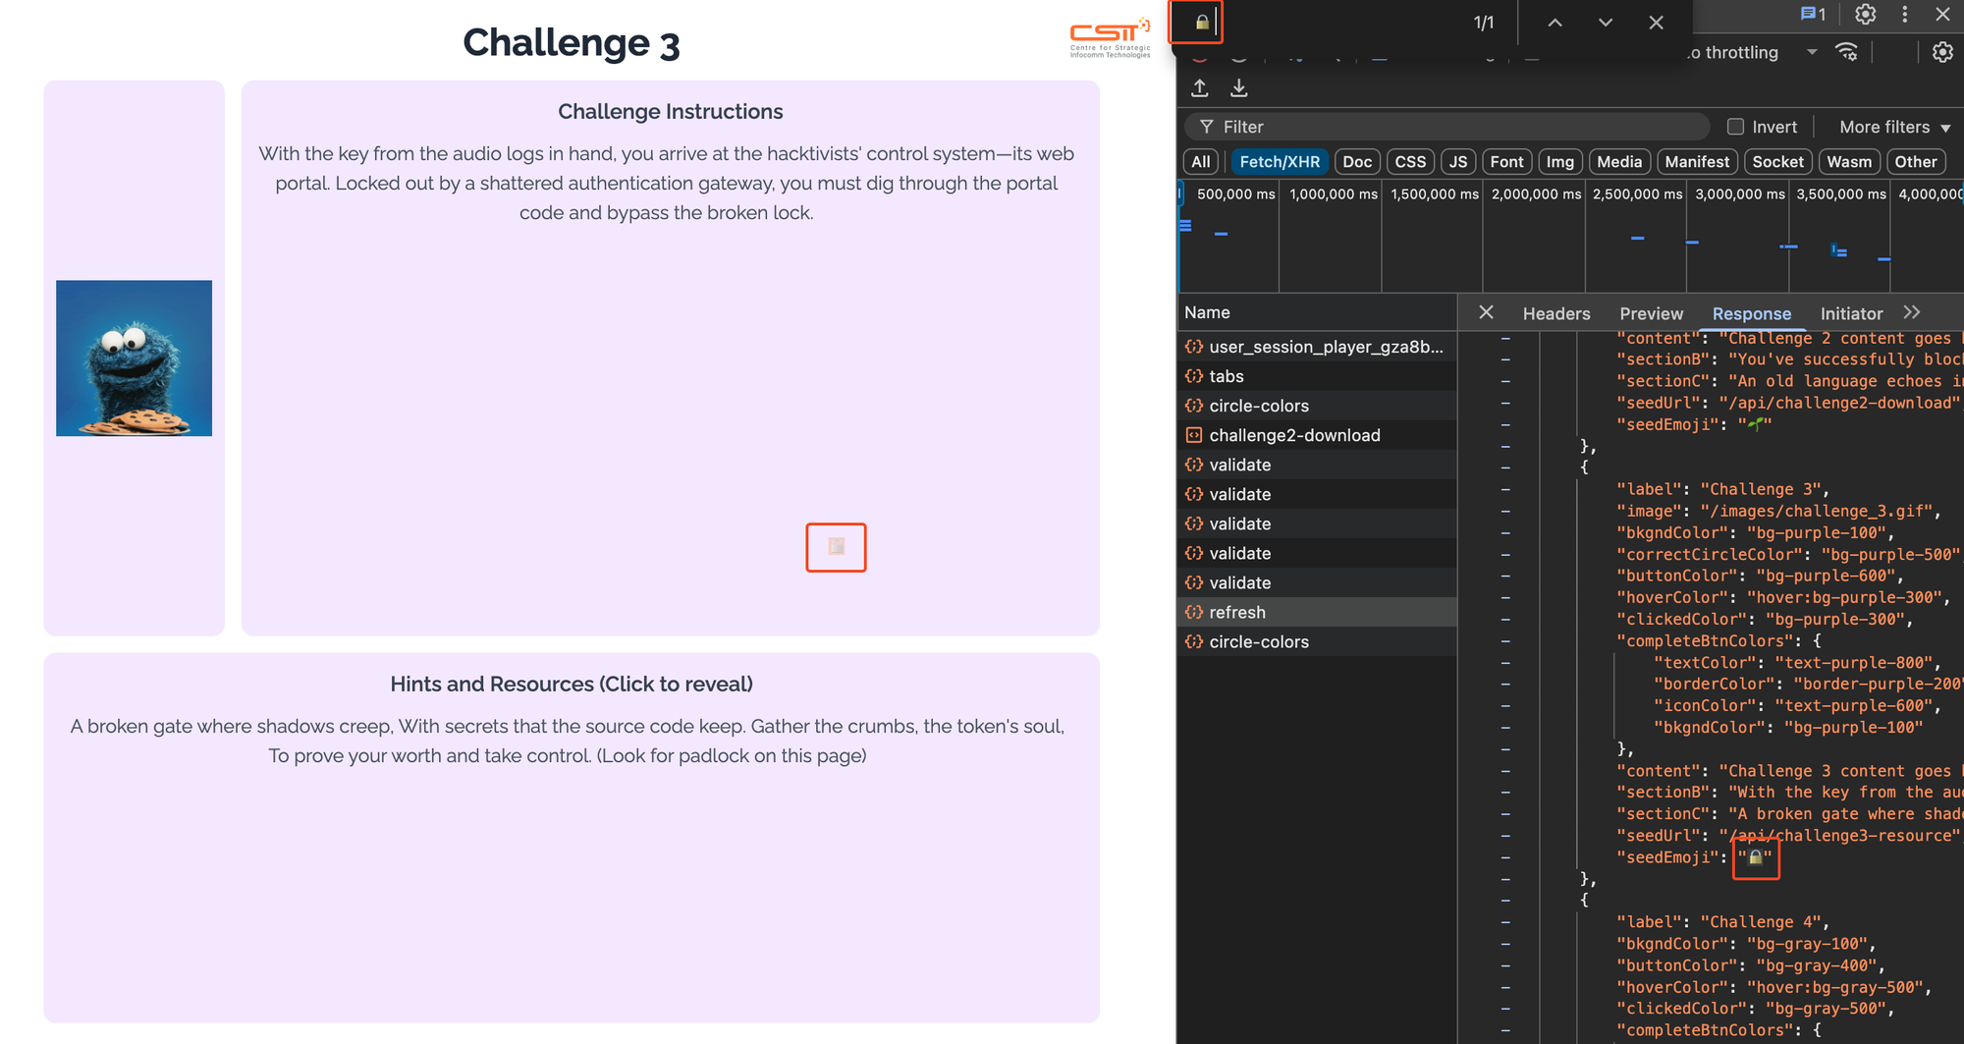Toggle the Invert filter checkbox

1735,127
